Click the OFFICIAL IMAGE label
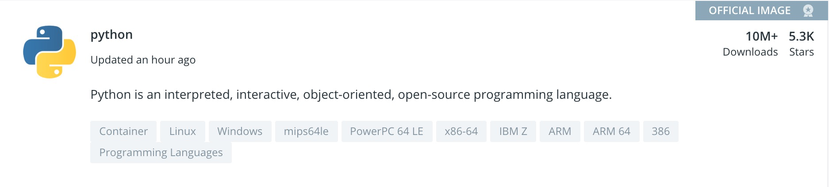Image resolution: width=829 pixels, height=187 pixels. (749, 11)
